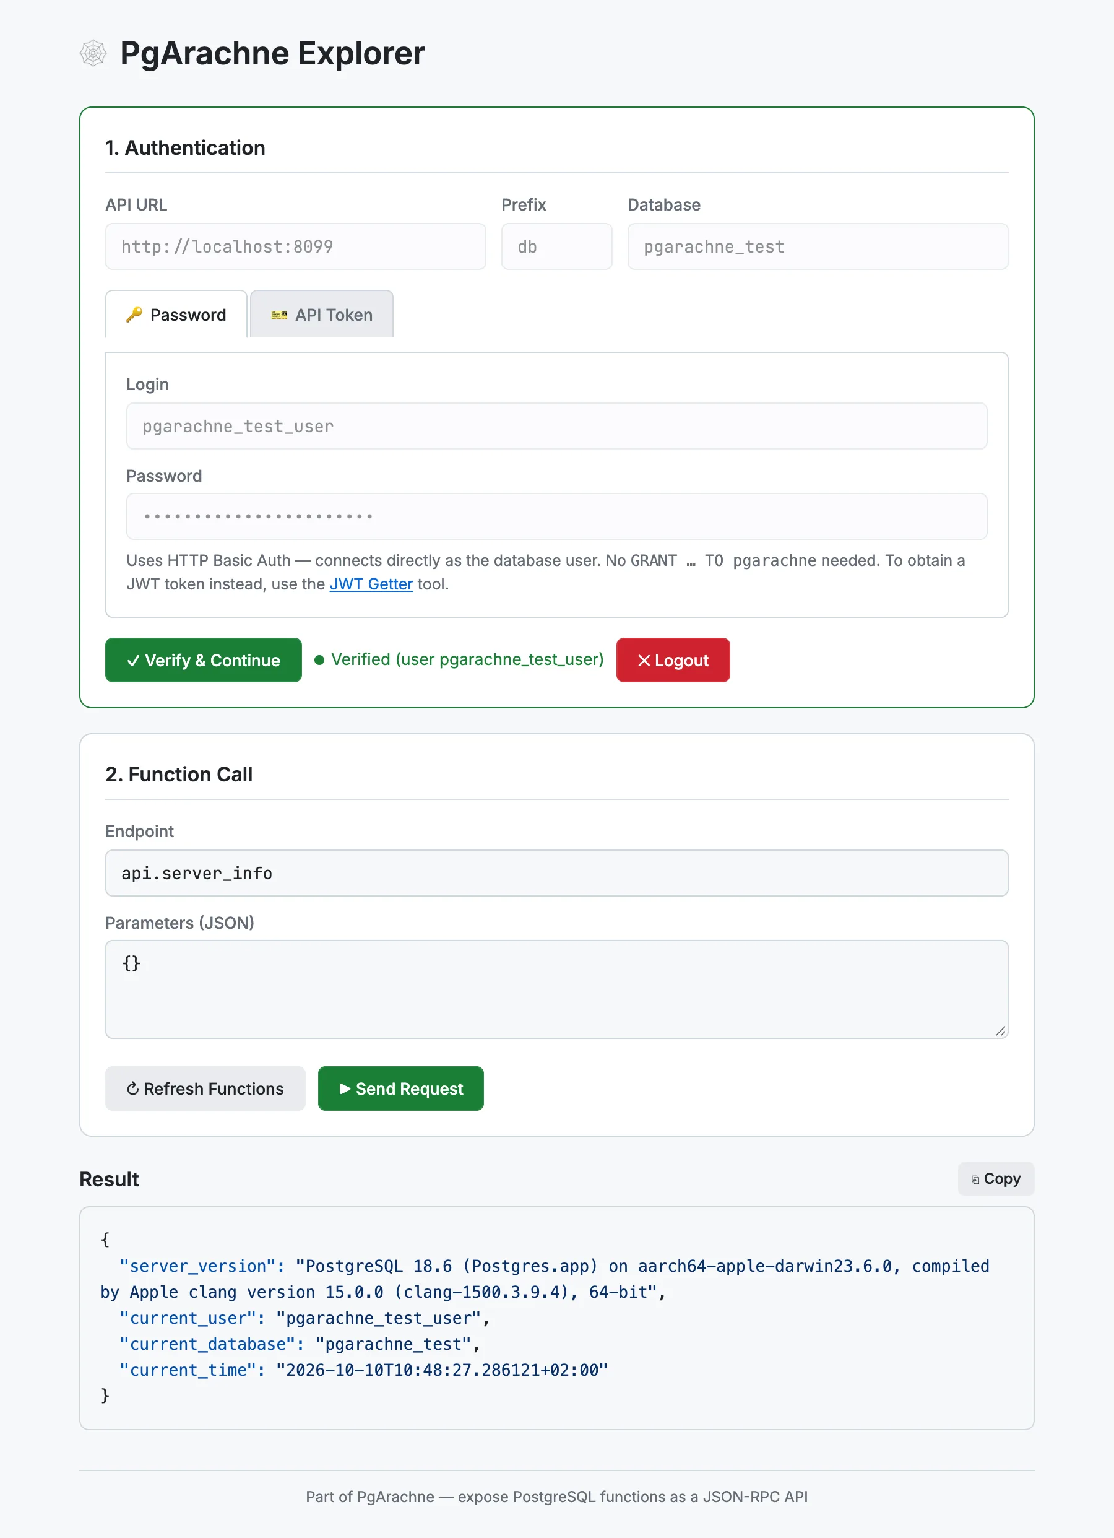This screenshot has width=1114, height=1538.
Task: Click the PgArachne Explorer title
Action: (x=272, y=53)
